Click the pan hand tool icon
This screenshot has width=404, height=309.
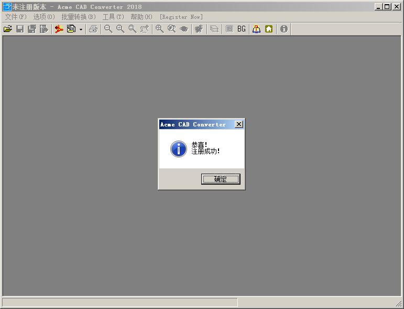coord(145,29)
